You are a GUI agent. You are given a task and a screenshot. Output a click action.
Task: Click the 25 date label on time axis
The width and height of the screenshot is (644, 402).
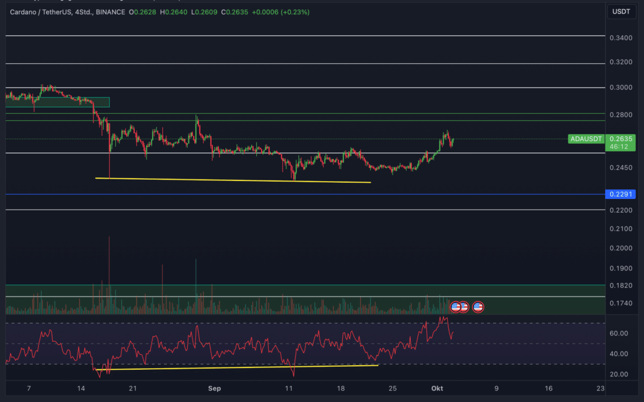click(392, 388)
